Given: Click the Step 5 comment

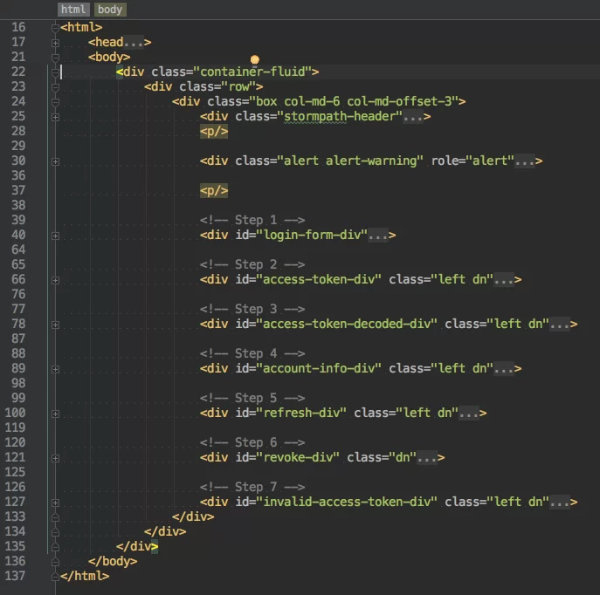Looking at the screenshot, I should click(252, 398).
